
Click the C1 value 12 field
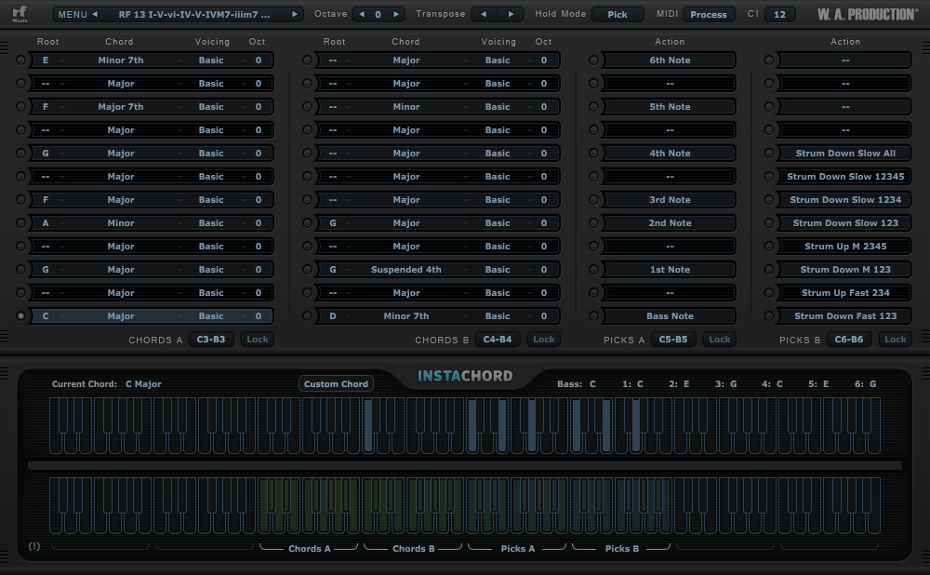coord(779,14)
